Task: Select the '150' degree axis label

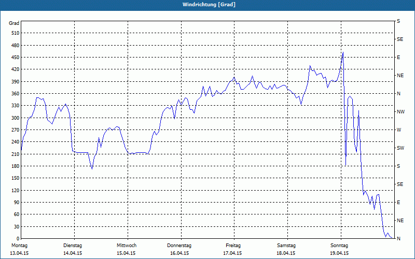Action: click(16, 178)
